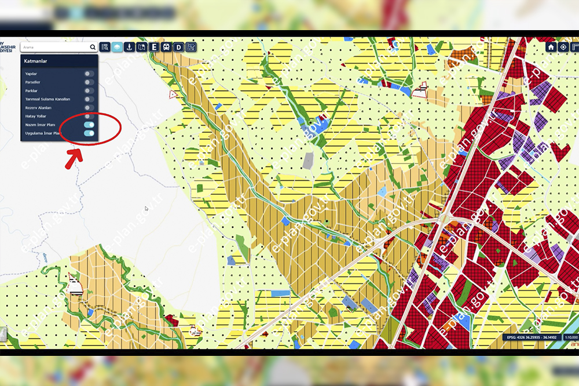The image size is (579, 386).
Task: Click the E toolbar button
Action: point(154,48)
